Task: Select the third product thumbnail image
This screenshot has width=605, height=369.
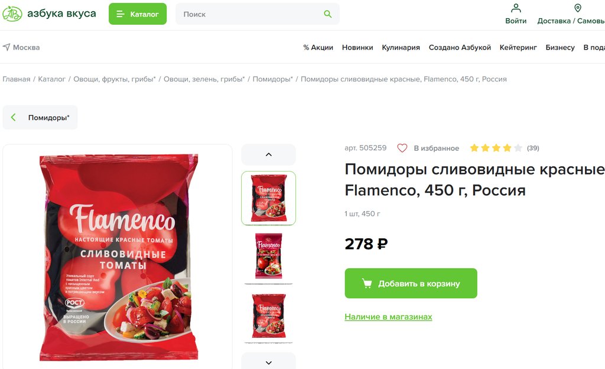Action: point(269,316)
